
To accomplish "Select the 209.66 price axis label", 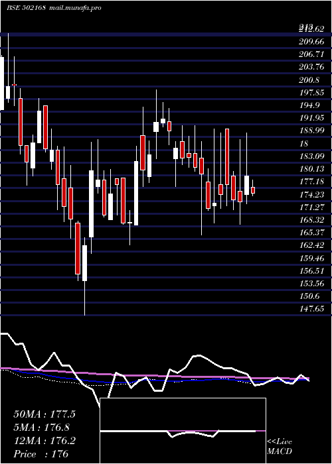I will coord(311,42).
